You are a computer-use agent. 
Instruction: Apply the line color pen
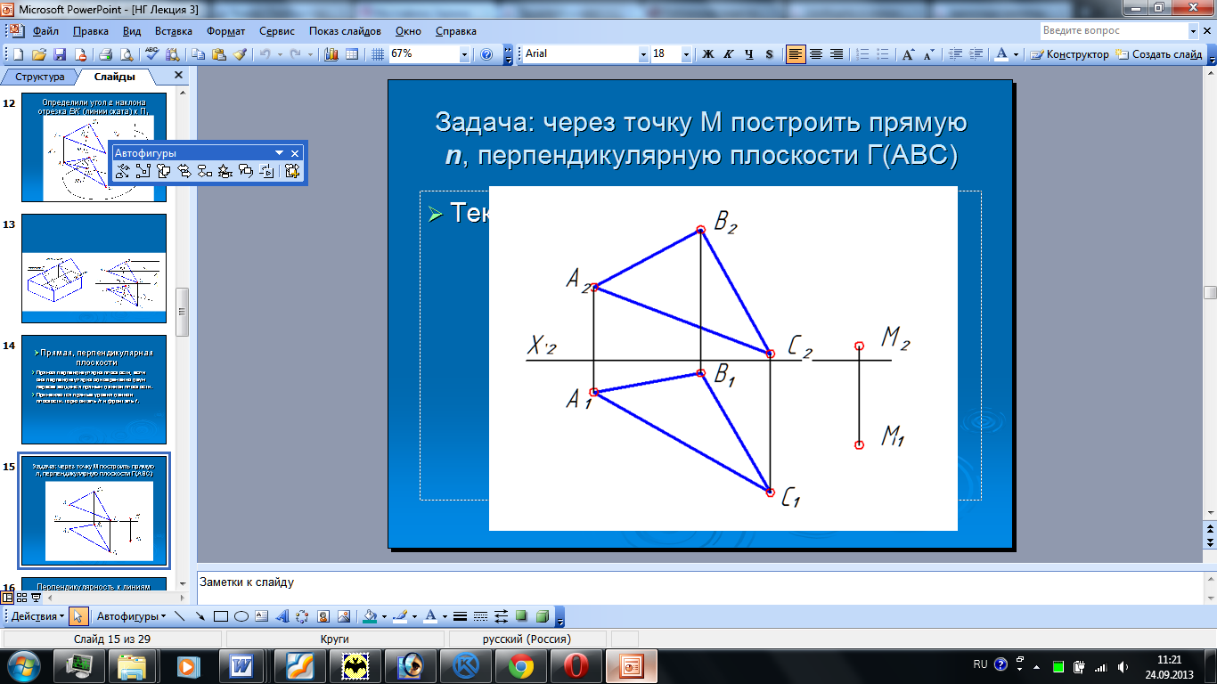coord(402,616)
